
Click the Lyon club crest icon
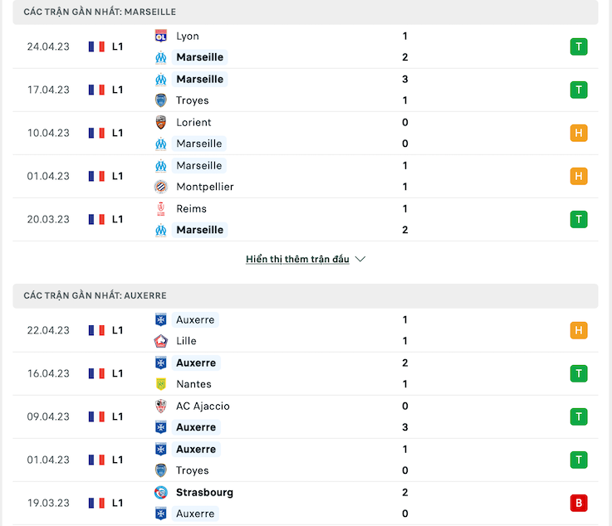tap(161, 37)
